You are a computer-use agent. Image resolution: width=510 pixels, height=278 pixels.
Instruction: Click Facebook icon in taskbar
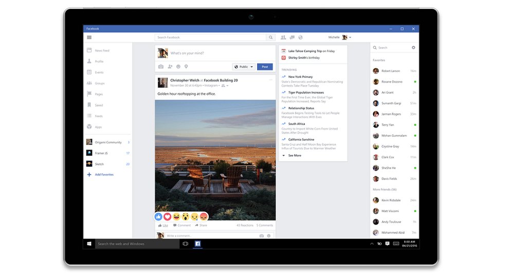point(197,244)
